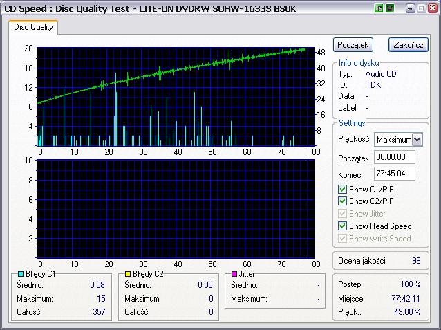441x330 pixels.
Task: Click the Postęp value 100 %
Action: tap(411, 284)
